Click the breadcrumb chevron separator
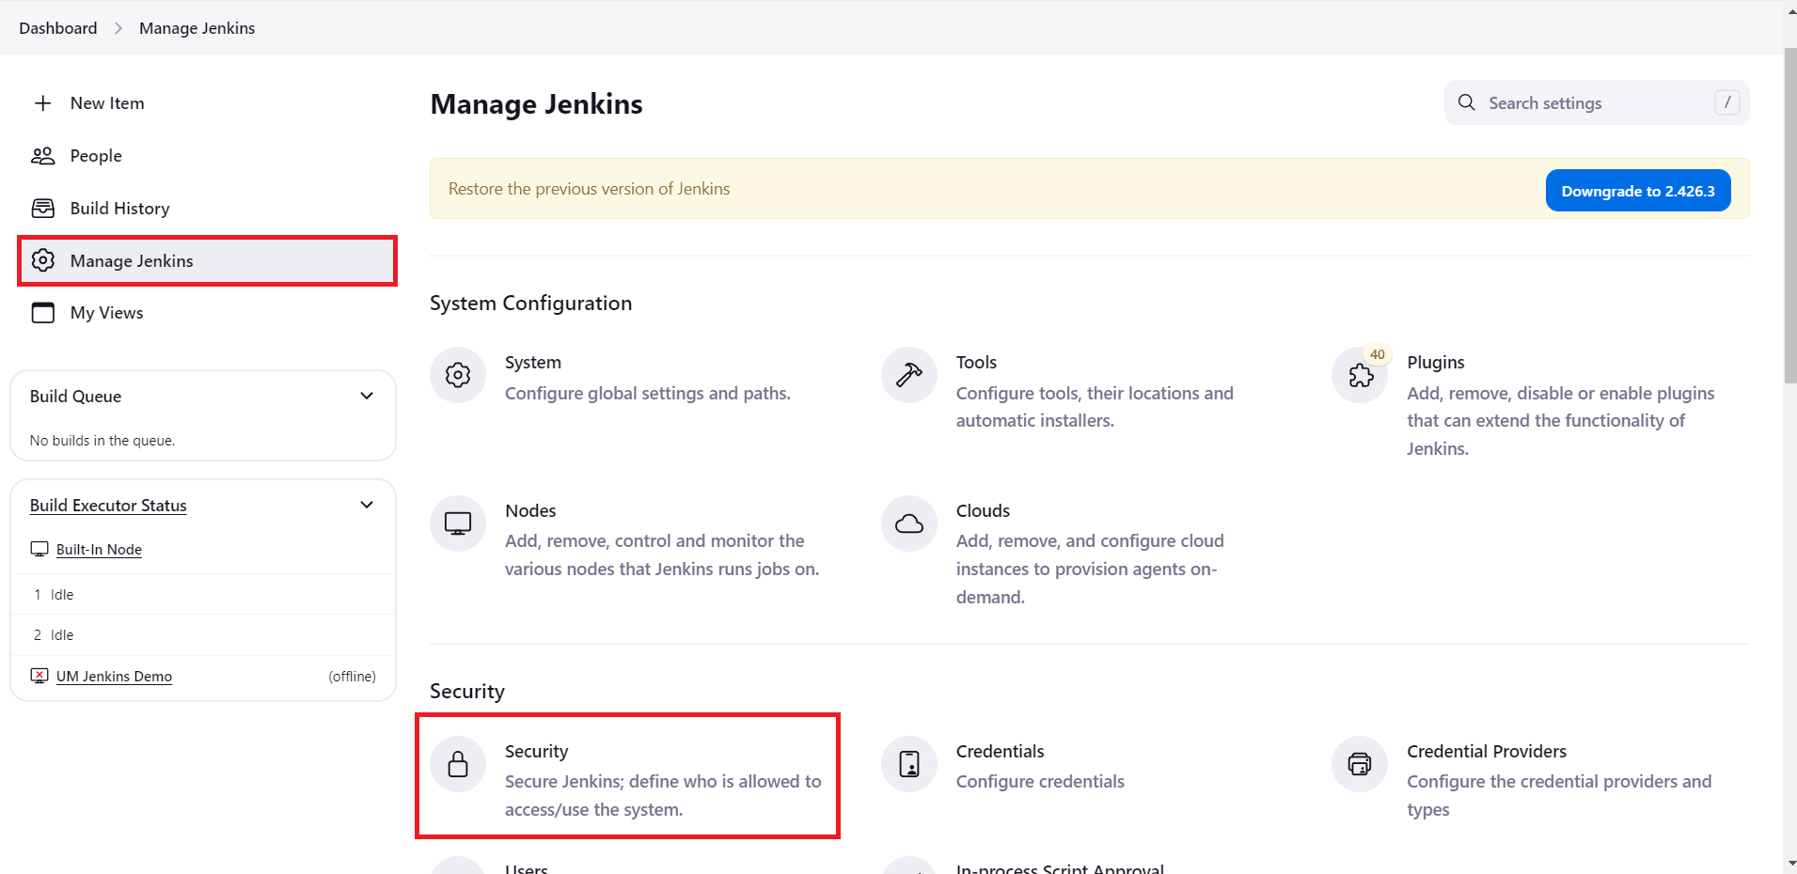 point(118,28)
